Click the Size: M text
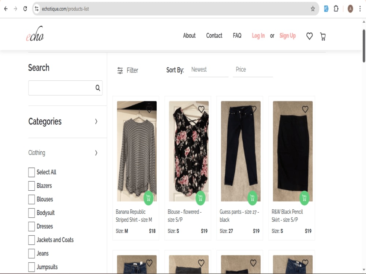366x274 pixels. pos(122,231)
